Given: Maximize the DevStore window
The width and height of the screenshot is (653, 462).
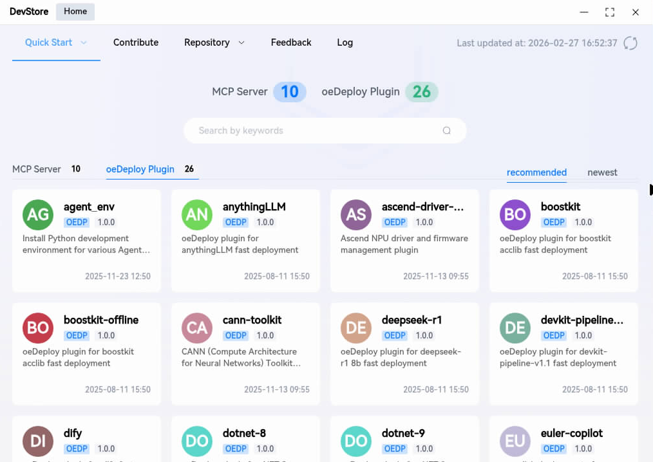Looking at the screenshot, I should click(x=609, y=12).
